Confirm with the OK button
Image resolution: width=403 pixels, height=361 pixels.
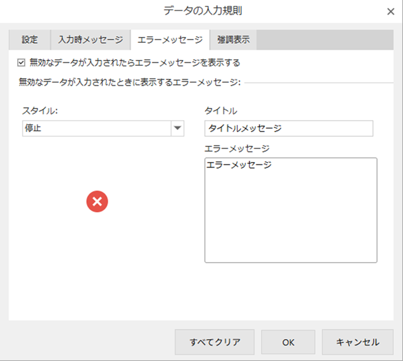(x=288, y=342)
